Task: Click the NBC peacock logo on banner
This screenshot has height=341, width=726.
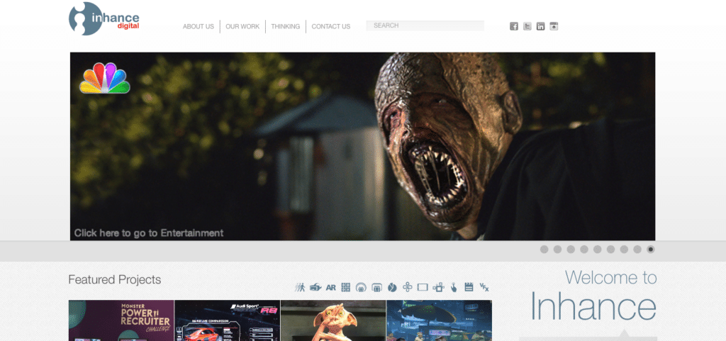Action: pyautogui.click(x=105, y=78)
